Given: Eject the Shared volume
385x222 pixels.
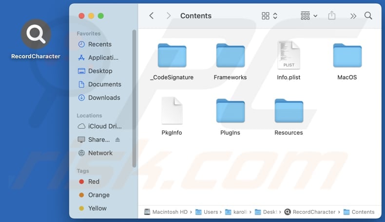Looking at the screenshot, I should 117,140.
